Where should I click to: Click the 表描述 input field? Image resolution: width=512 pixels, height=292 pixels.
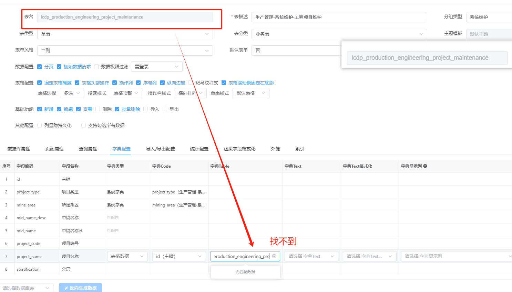tap(339, 17)
